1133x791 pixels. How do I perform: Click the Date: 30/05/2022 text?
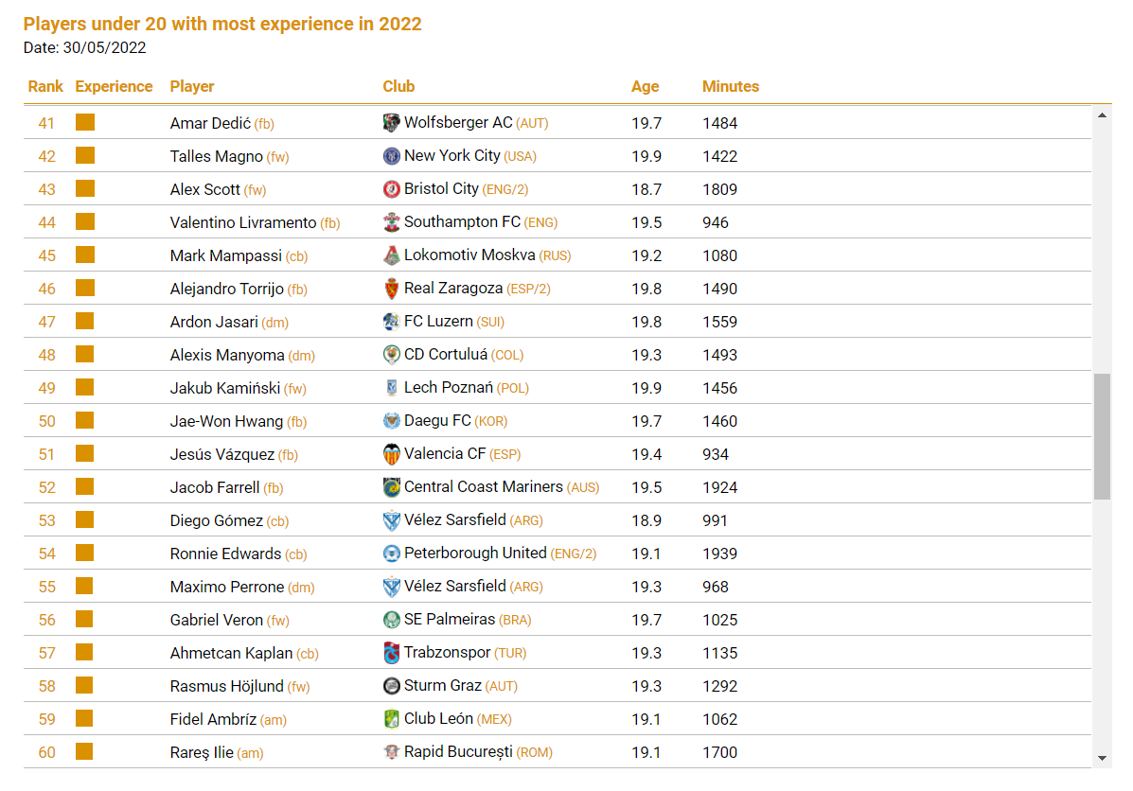84,47
